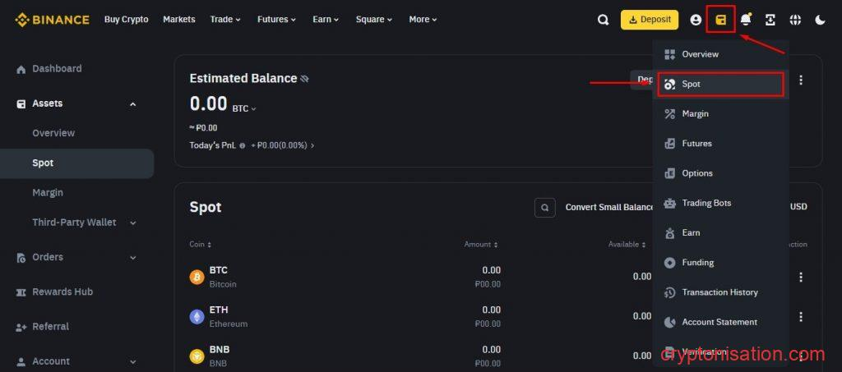
Task: Expand Third-Party Wallet in sidebar
Action: pyautogui.click(x=132, y=223)
